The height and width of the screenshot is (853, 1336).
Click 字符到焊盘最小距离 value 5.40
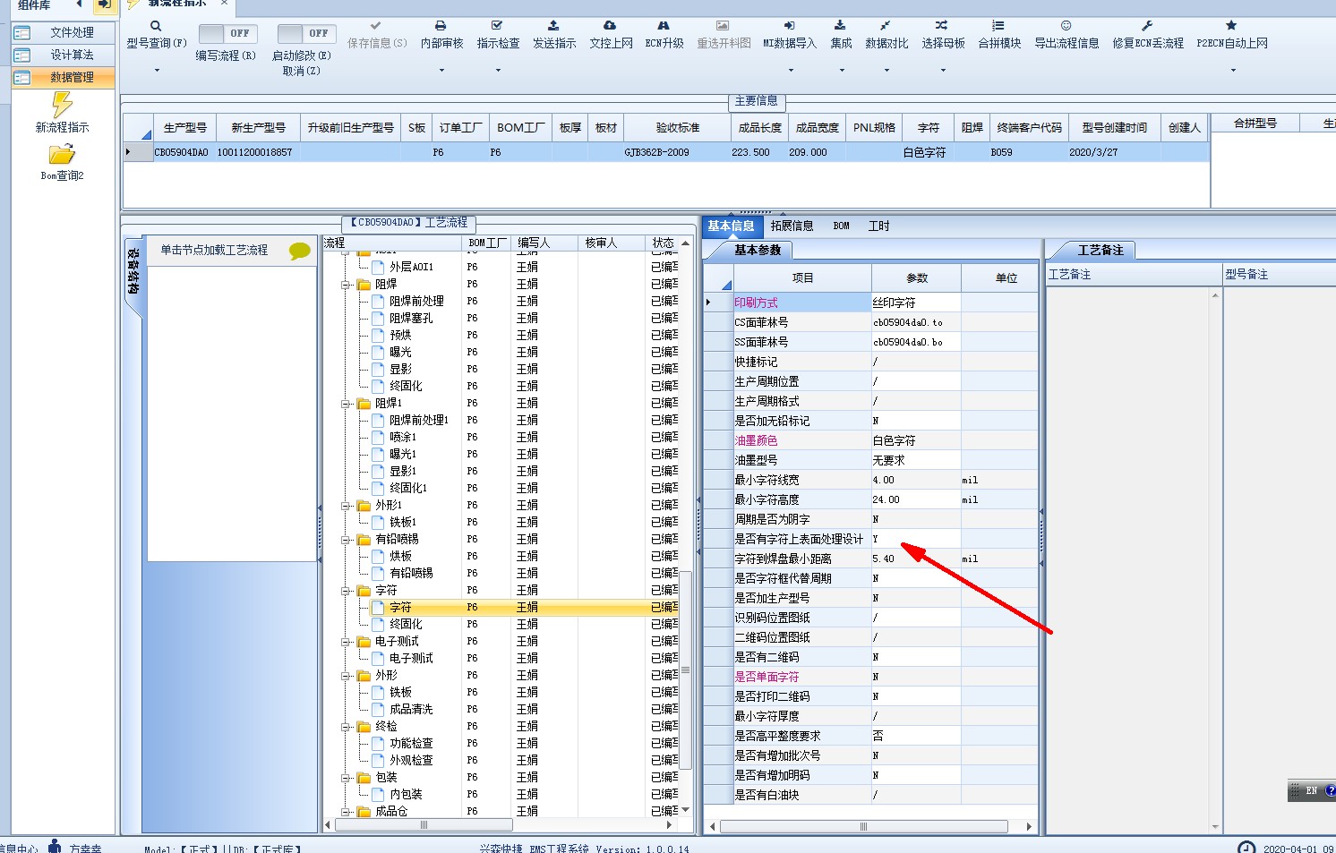coord(916,559)
